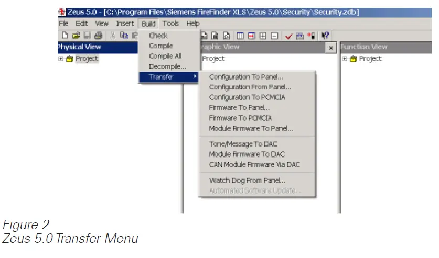Click the Physical View panel header

click(98, 47)
